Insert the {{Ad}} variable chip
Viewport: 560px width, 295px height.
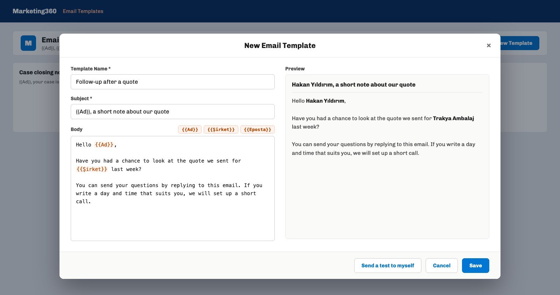tap(190, 130)
